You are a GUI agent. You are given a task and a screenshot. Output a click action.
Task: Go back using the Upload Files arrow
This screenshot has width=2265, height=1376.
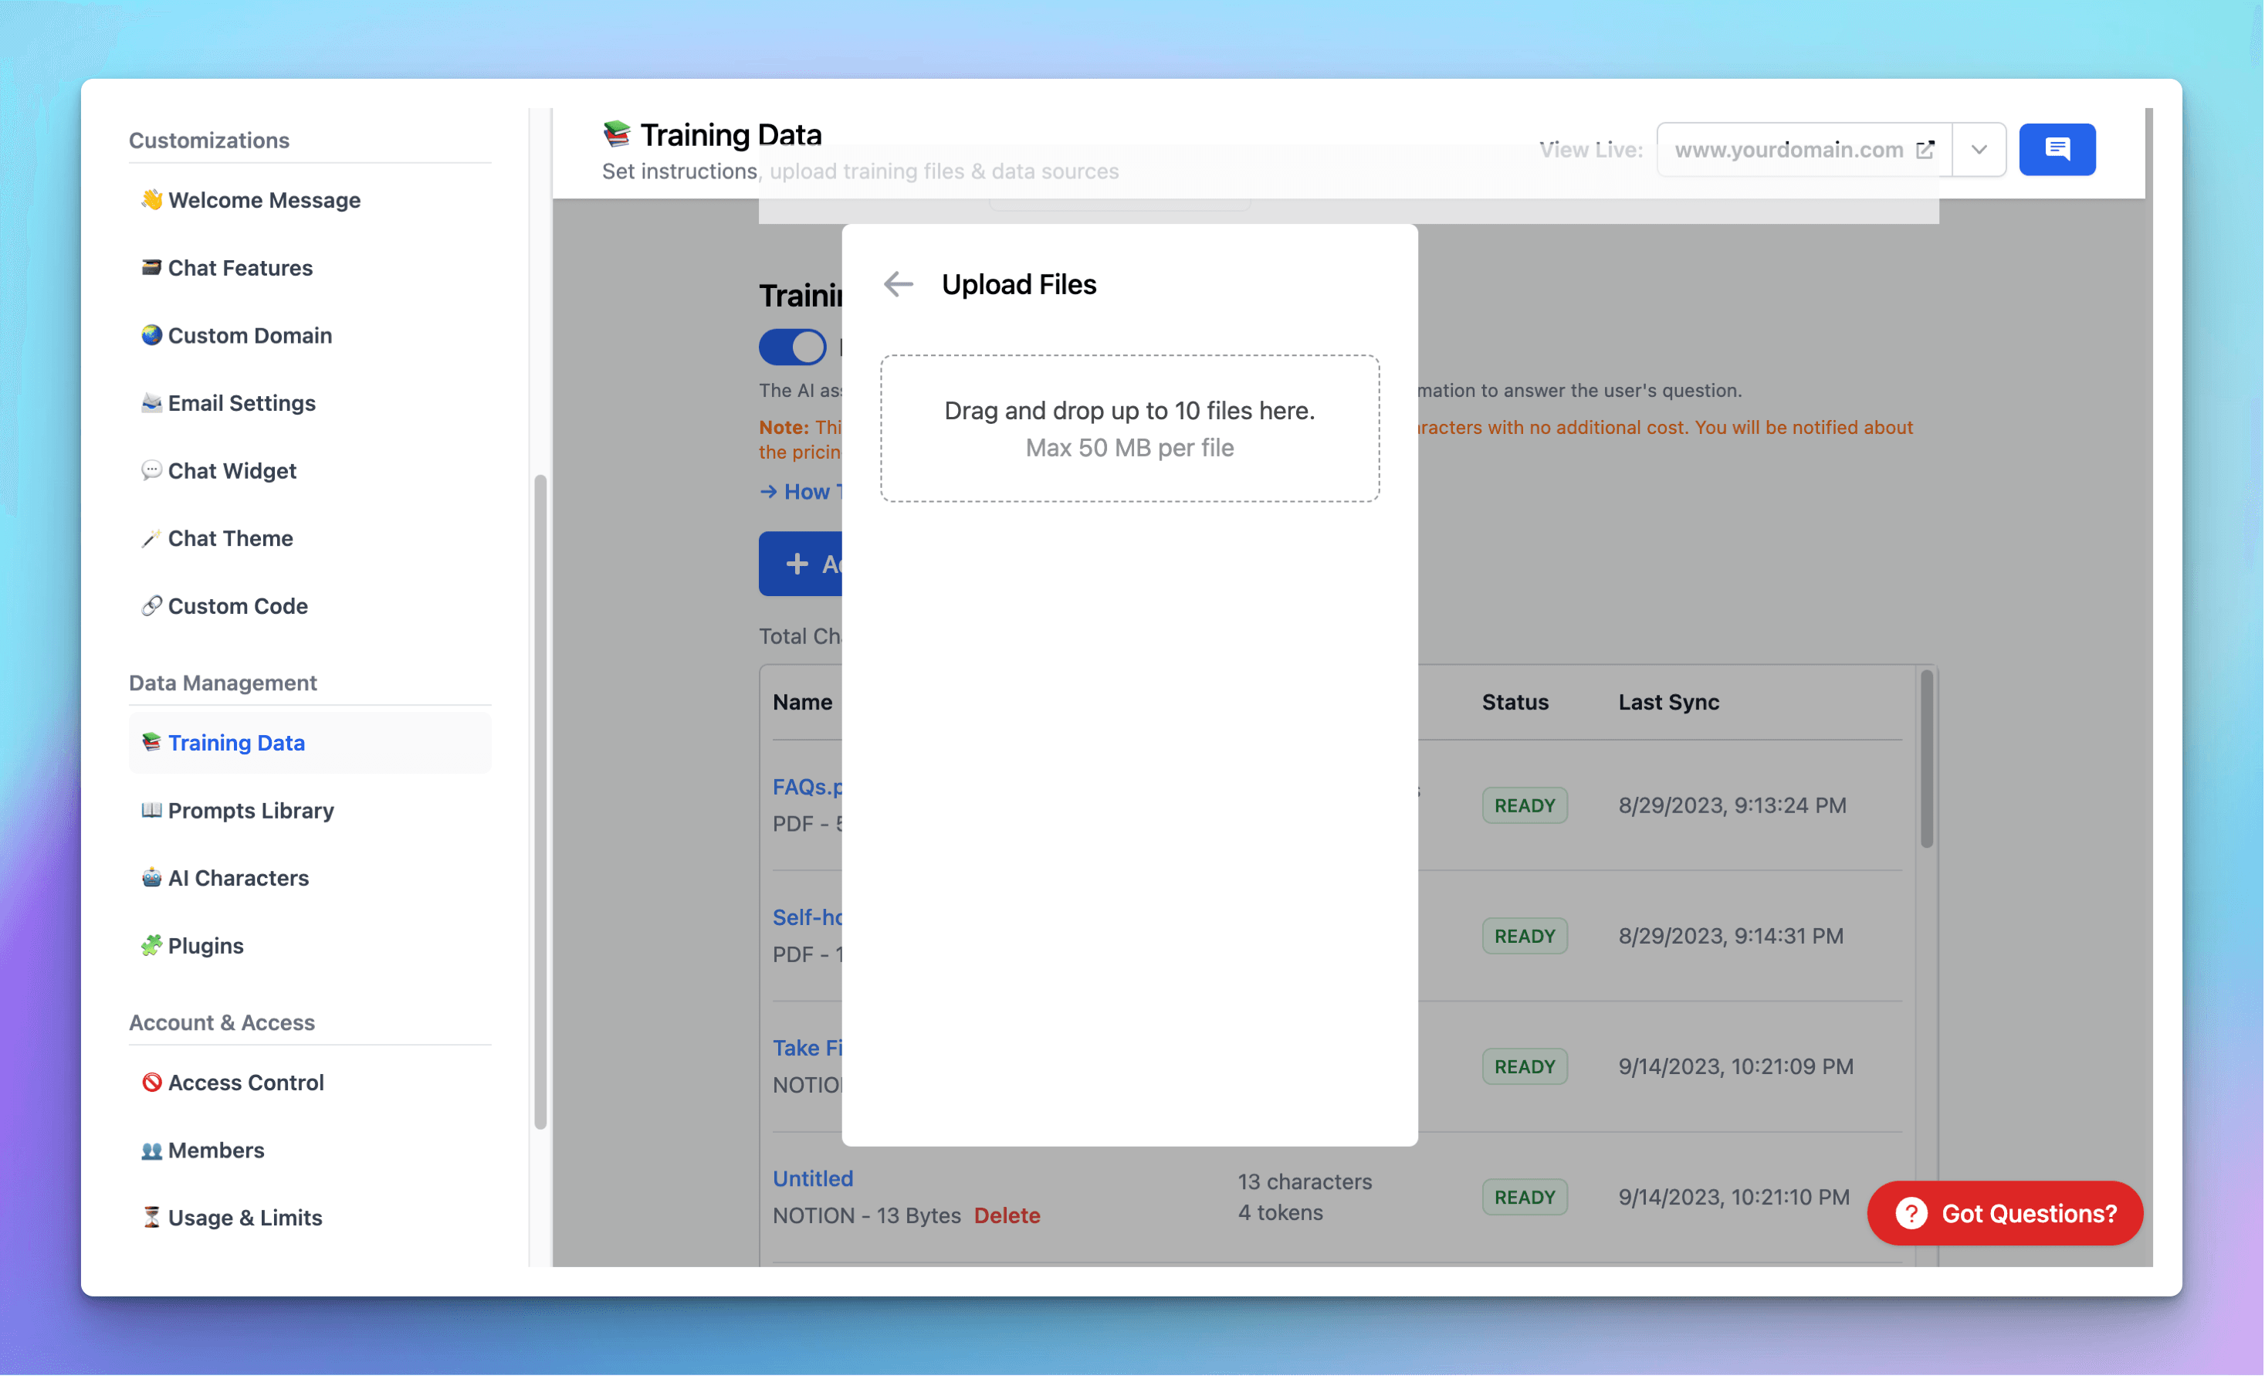(x=898, y=285)
